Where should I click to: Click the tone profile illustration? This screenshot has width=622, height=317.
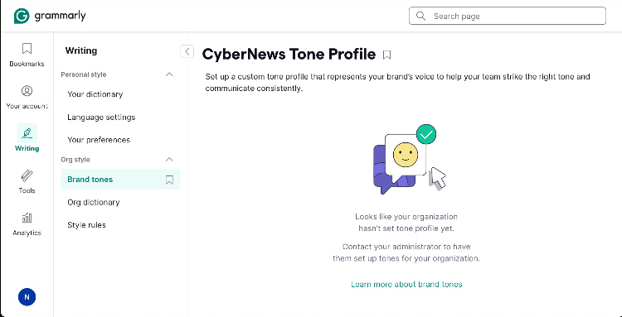(x=410, y=159)
